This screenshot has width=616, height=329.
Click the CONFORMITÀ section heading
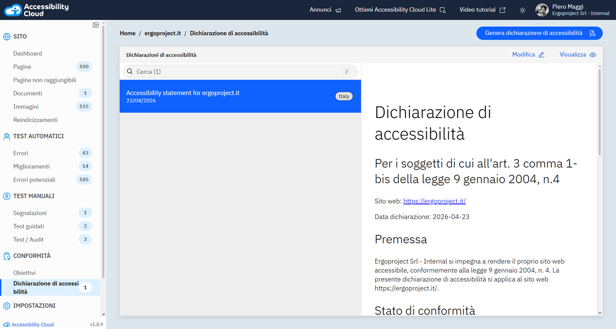32,256
